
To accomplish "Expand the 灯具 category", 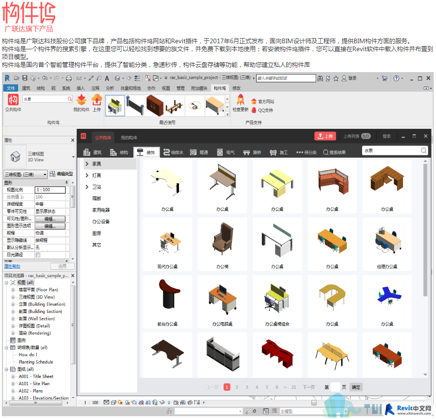I will [x=87, y=175].
